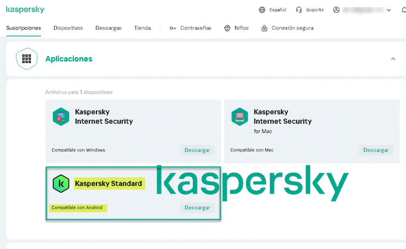
Task: Click the Kaspersky Internet Security Windows icon
Action: point(61,117)
